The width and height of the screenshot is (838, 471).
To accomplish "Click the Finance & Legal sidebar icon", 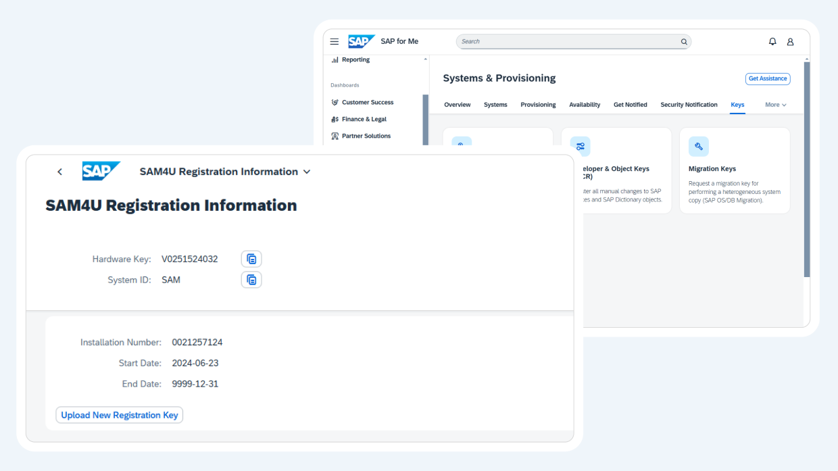I will [335, 119].
